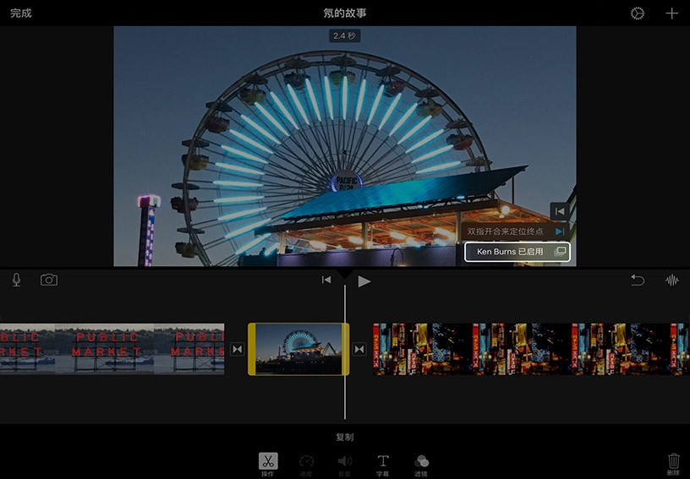Delete the clip with trash icon
Image resolution: width=690 pixels, height=479 pixels.
coord(673,461)
